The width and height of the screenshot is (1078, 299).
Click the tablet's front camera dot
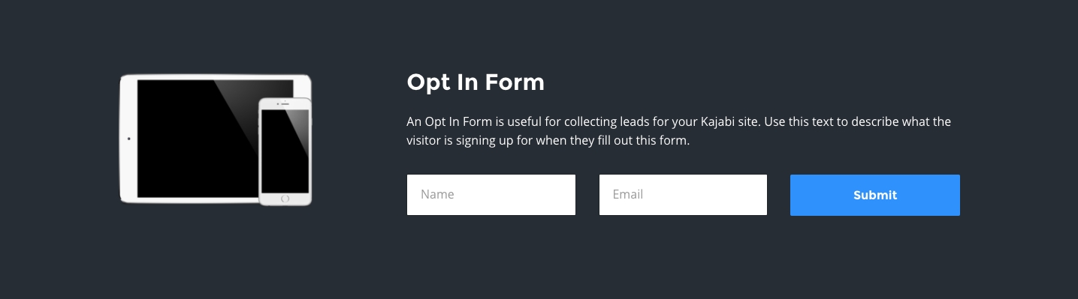(128, 139)
